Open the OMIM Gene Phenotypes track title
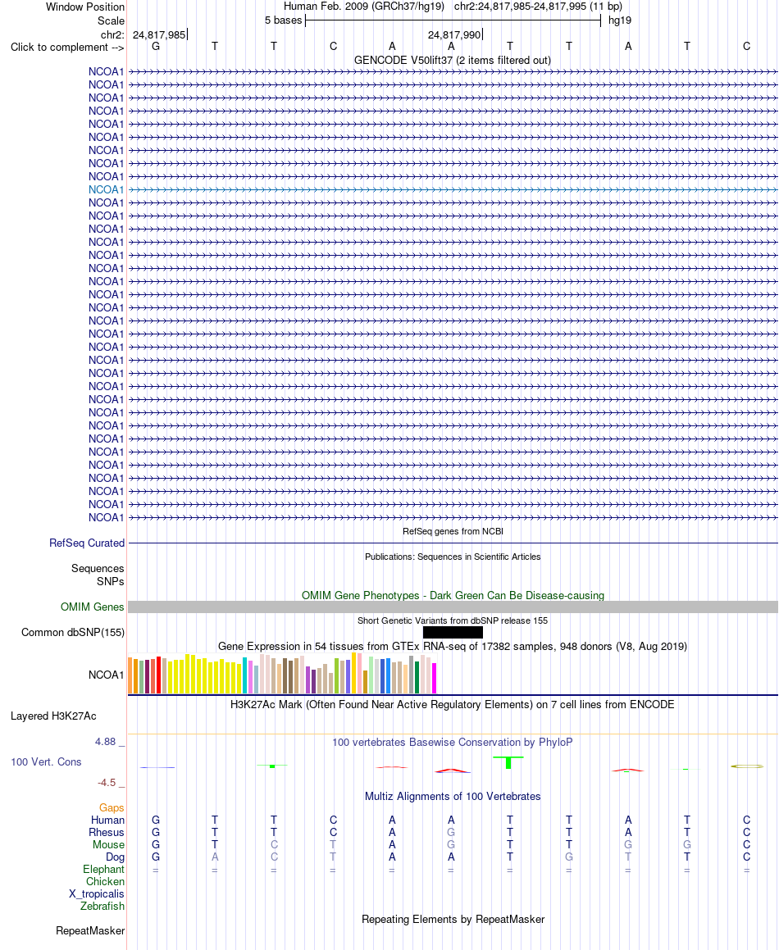The height and width of the screenshot is (950, 779). click(x=453, y=596)
